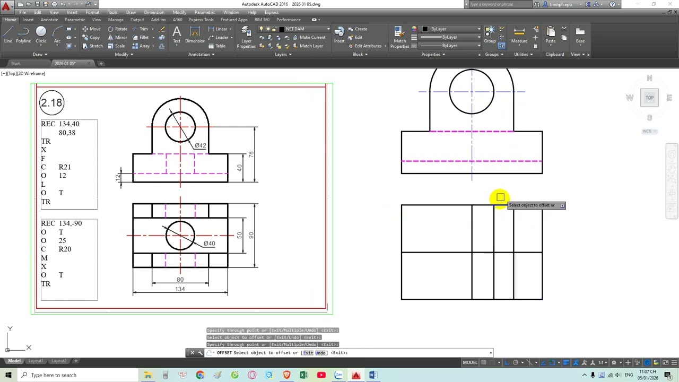The width and height of the screenshot is (679, 382).
Task: Select the Scale tool
Action: coord(116,46)
